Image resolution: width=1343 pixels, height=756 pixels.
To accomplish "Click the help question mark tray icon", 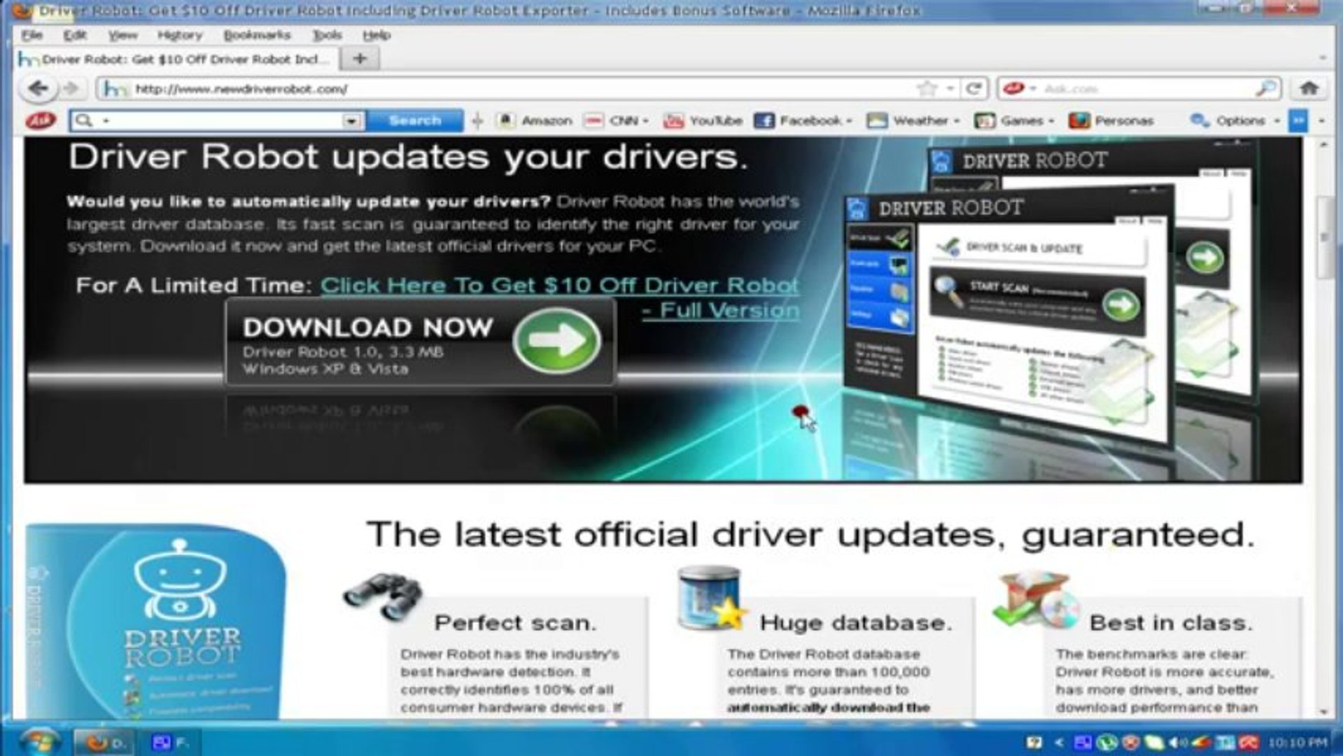I will tap(1034, 742).
